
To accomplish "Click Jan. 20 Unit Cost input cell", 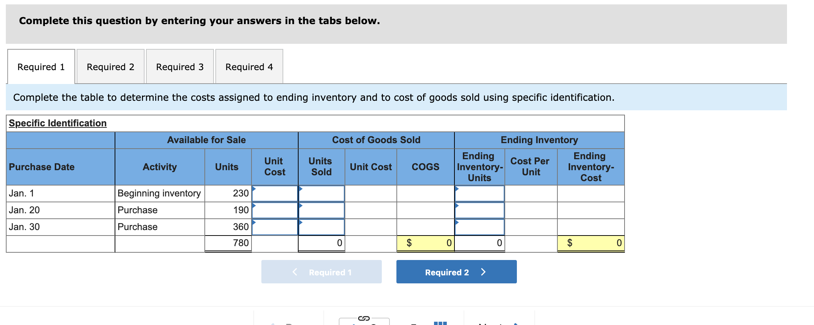I will (x=275, y=210).
